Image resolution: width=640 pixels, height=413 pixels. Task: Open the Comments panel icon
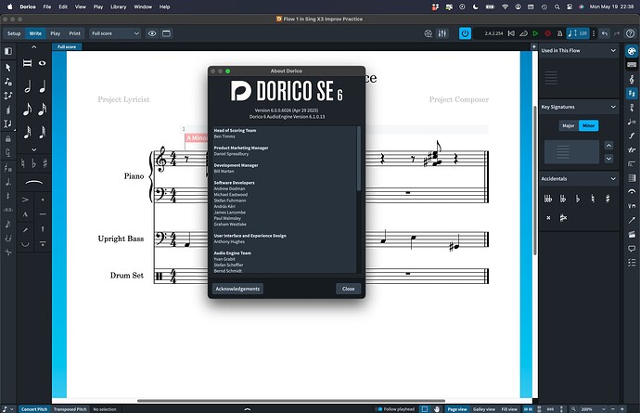coord(632,249)
